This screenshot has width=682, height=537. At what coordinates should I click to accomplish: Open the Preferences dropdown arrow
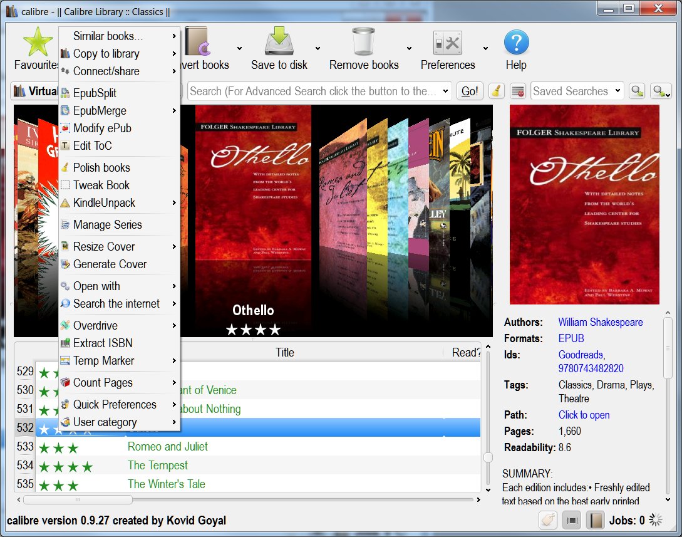pyautogui.click(x=485, y=48)
